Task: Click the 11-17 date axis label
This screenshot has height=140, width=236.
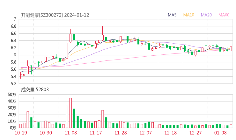Action: point(96,133)
